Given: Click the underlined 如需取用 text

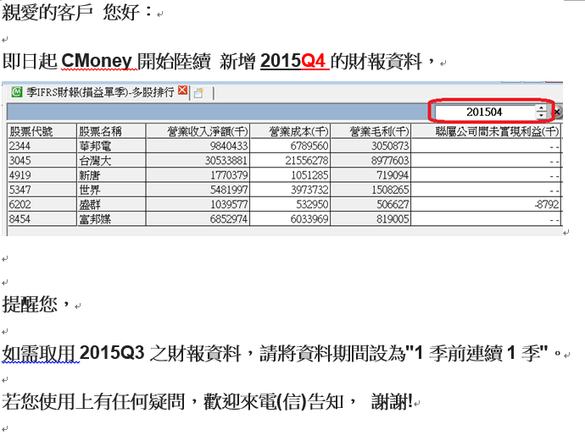Looking at the screenshot, I should pos(39,353).
